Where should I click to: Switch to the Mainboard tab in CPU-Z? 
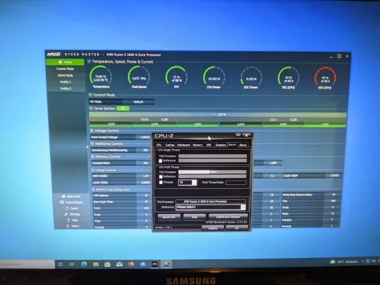click(x=184, y=145)
